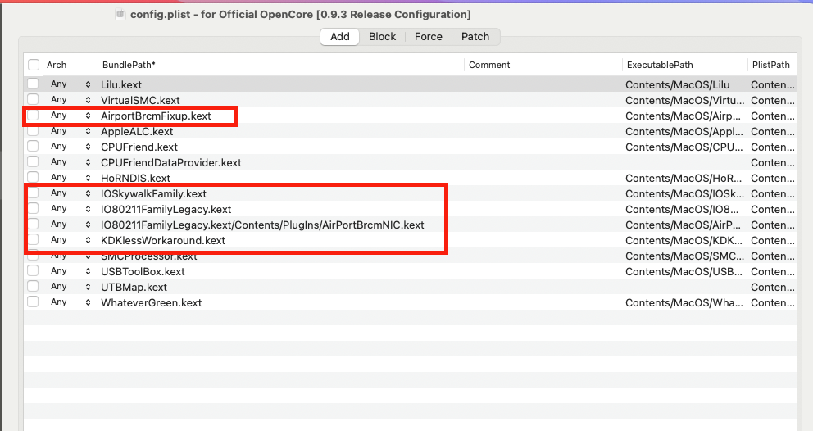813x431 pixels.
Task: Select the USBToolBox.kext bundle path
Action: click(143, 271)
